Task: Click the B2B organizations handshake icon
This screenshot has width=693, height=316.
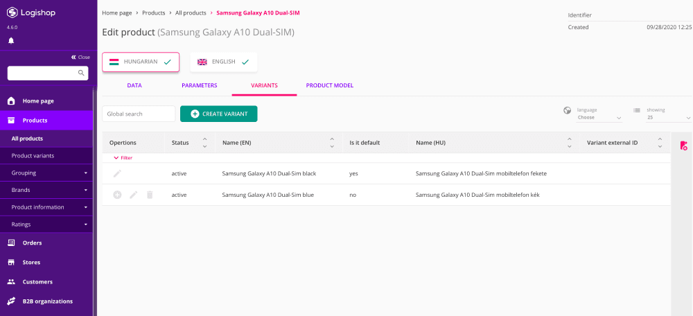Action: click(12, 301)
